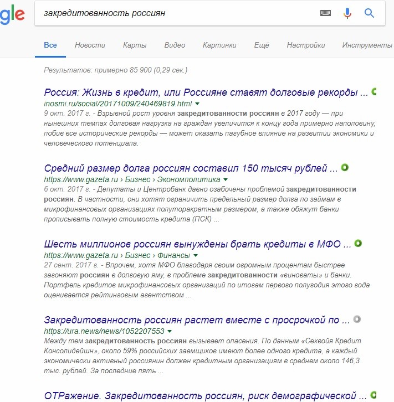Click green circle beside 'ОТРажение' result
This screenshot has width=394, height=402.
pos(373,395)
